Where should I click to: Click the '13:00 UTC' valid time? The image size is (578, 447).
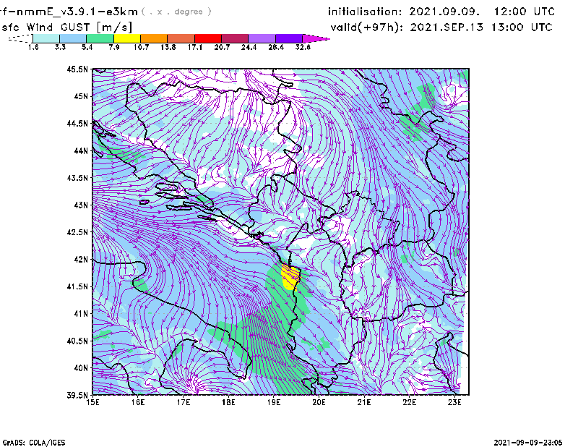pyautogui.click(x=522, y=27)
